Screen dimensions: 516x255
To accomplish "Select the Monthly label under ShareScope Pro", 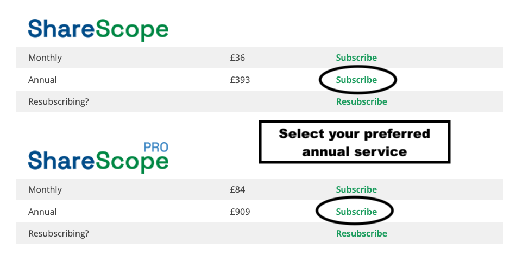I will (x=45, y=189).
